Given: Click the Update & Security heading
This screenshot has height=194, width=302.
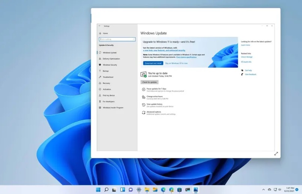Looking at the screenshot, I should coord(106,45).
